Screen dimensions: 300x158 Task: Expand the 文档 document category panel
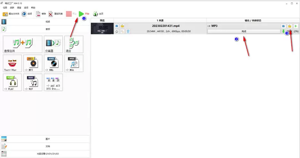point(45,146)
